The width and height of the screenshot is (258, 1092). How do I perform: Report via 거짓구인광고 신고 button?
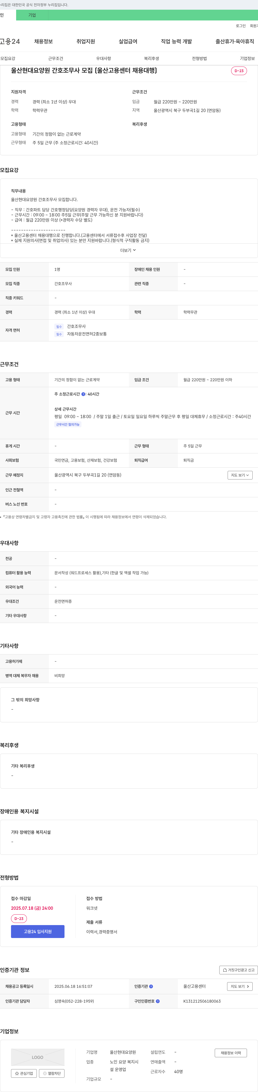239,970
